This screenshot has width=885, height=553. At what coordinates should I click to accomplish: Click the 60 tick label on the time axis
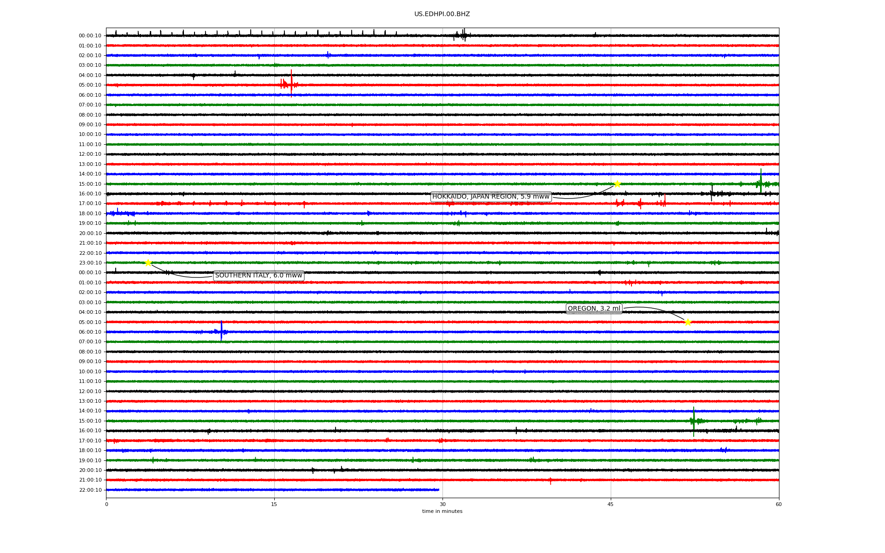pyautogui.click(x=779, y=504)
